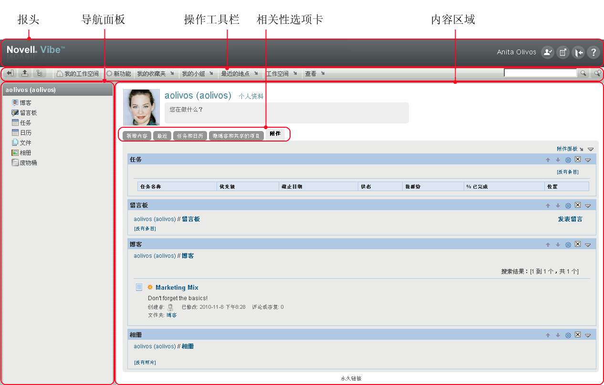Open the 留言板 folder link in guestbook accessory
The height and width of the screenshot is (385, 604).
pos(191,219)
